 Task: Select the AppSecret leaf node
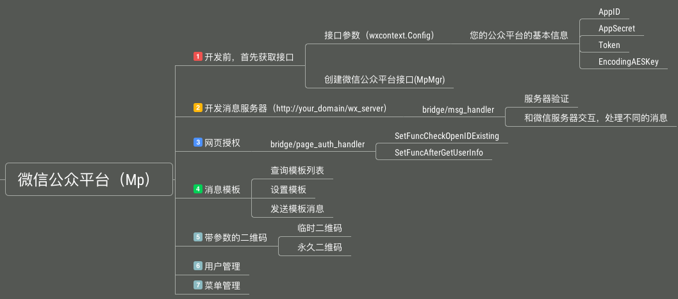tap(616, 29)
